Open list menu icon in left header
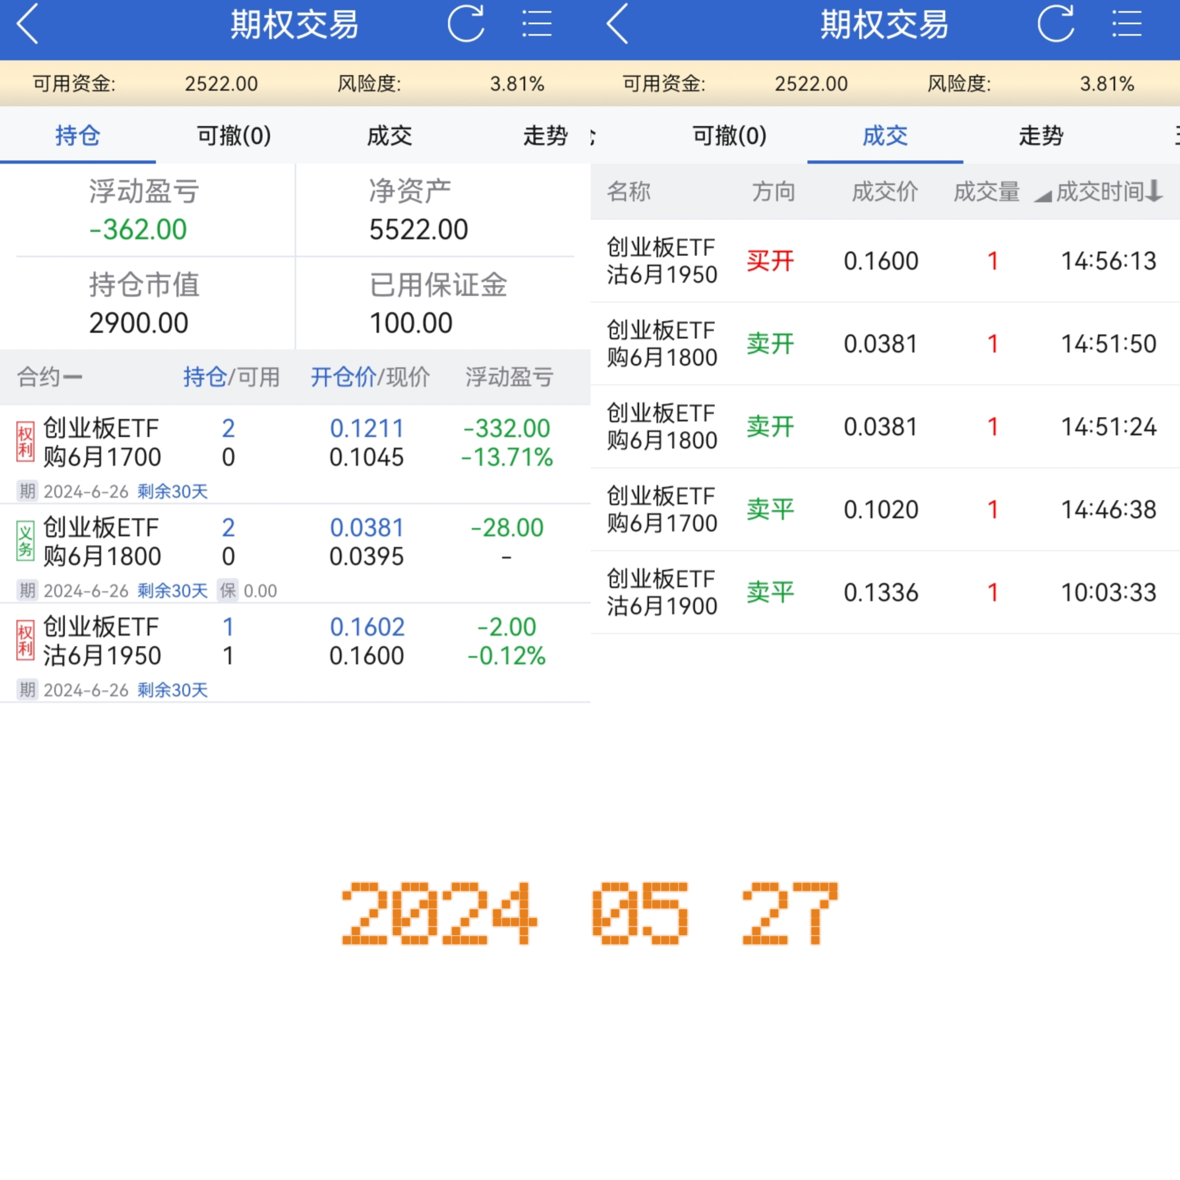Screen dimensions: 1180x1180 536,24
